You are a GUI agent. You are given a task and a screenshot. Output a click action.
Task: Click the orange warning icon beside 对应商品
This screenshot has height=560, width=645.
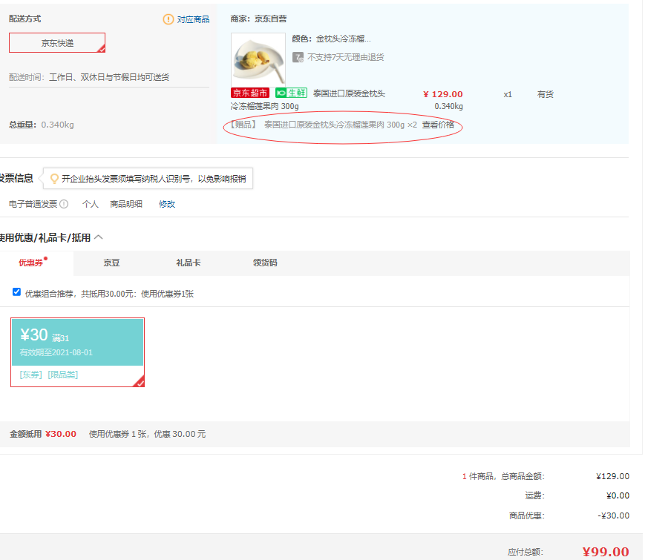point(168,19)
